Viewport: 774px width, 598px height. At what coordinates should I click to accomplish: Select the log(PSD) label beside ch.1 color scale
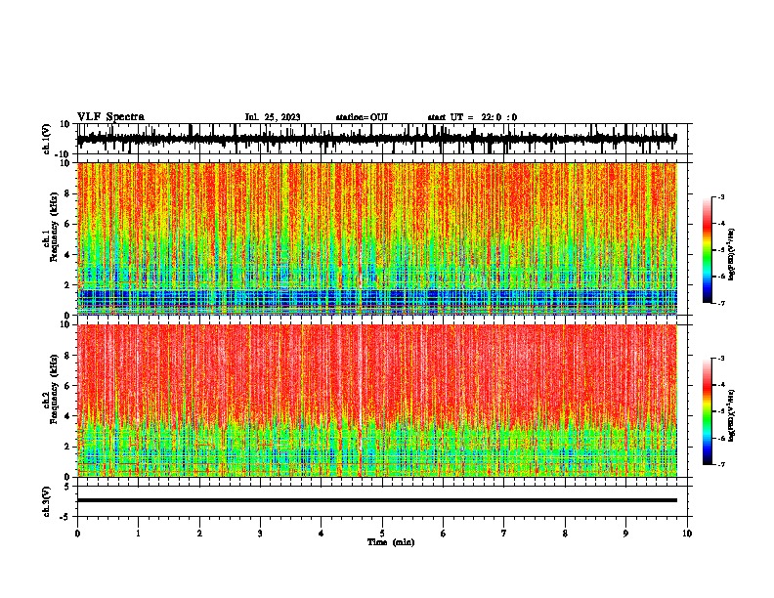tap(732, 254)
